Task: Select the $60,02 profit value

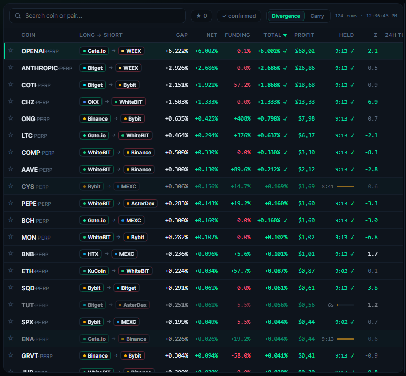Action: pyautogui.click(x=305, y=51)
